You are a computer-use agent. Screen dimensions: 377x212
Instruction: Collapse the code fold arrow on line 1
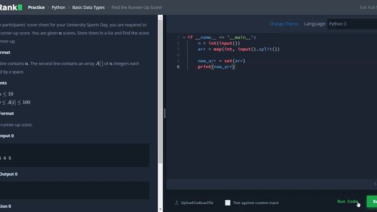184,37
